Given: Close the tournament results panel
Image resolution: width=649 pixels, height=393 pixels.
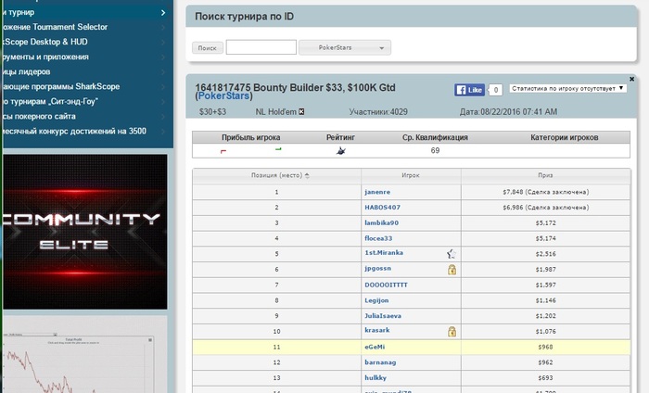Looking at the screenshot, I should pos(631,79).
